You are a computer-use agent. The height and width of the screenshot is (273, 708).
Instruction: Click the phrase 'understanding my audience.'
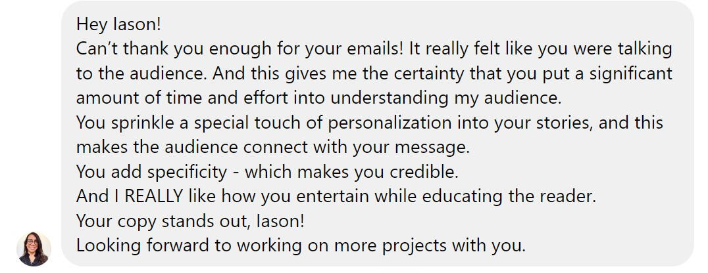446,98
